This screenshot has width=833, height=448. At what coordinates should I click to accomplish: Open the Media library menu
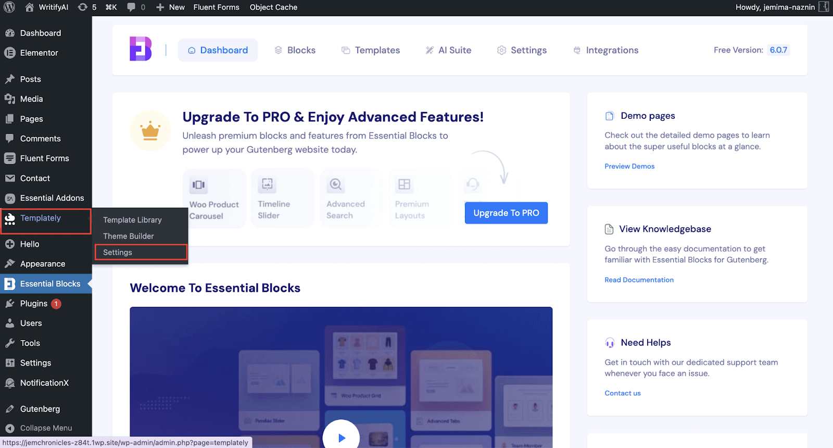tap(46, 99)
